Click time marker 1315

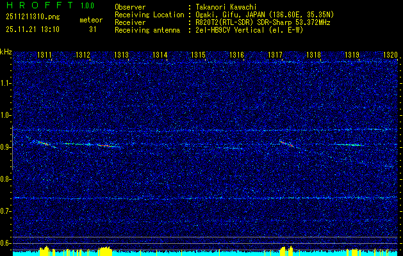click(198, 54)
